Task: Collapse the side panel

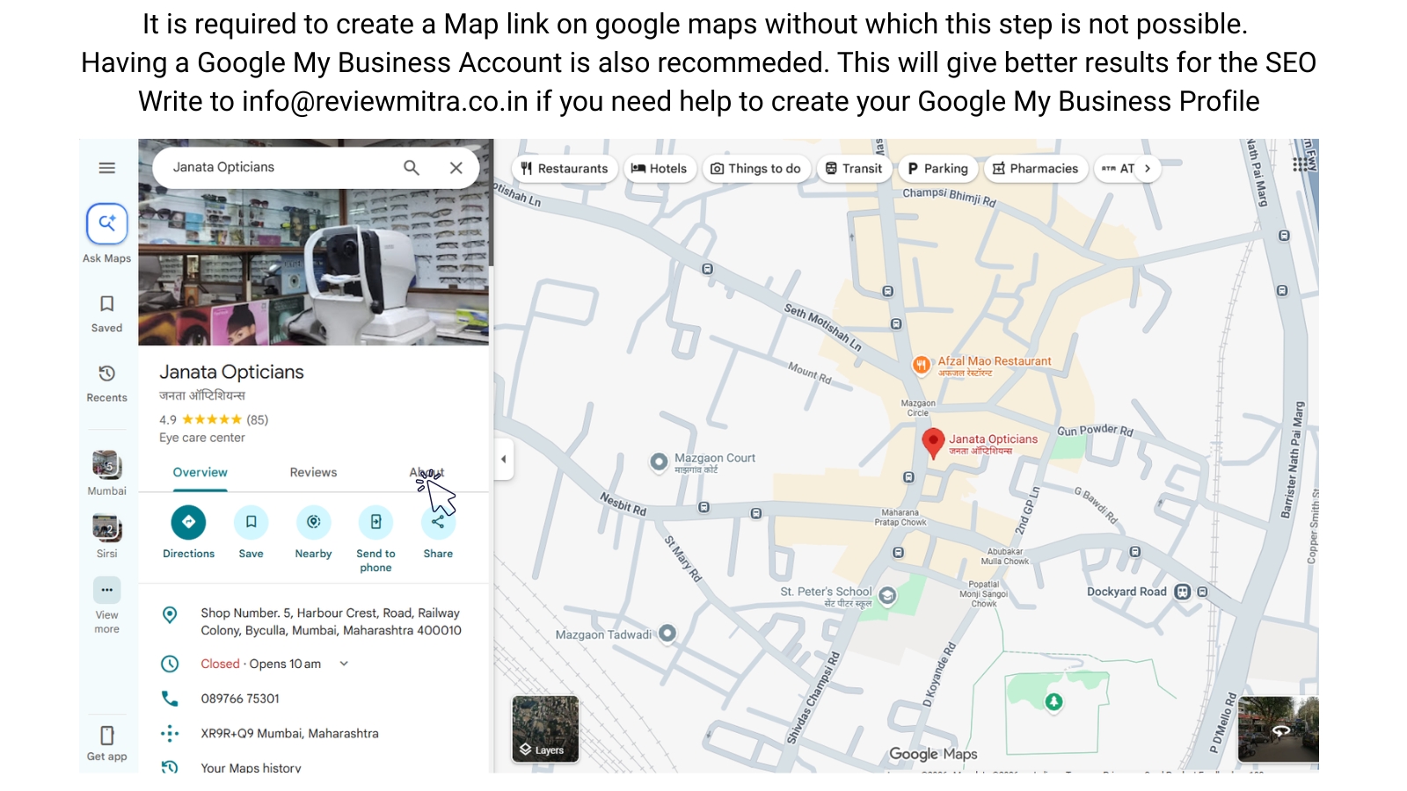Action: click(x=504, y=459)
